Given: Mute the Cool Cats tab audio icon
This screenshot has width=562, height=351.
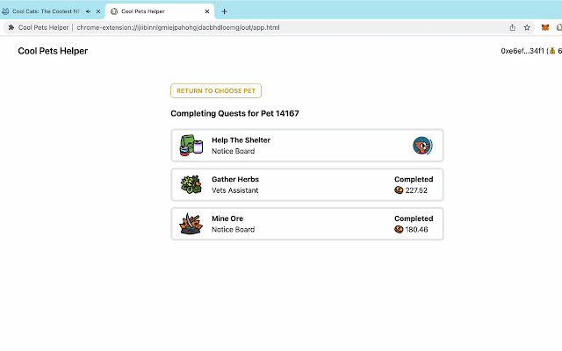Looking at the screenshot, I should pos(88,11).
